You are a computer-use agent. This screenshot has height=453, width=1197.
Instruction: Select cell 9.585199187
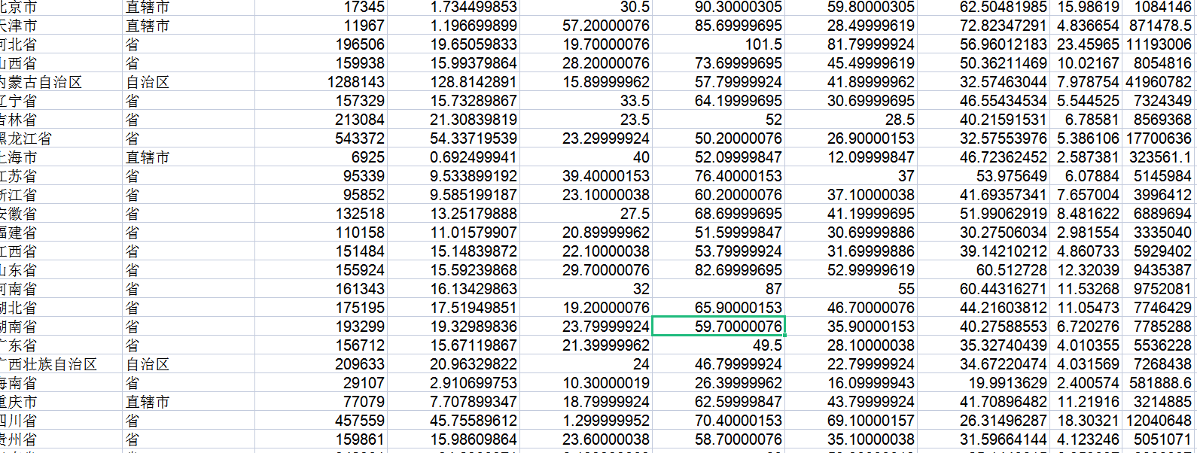[453, 195]
